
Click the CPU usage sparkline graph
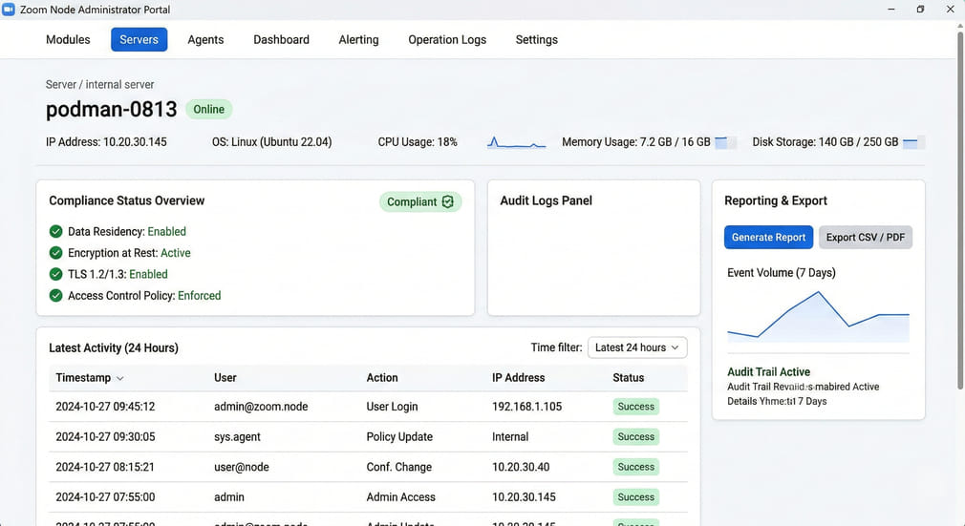click(516, 142)
